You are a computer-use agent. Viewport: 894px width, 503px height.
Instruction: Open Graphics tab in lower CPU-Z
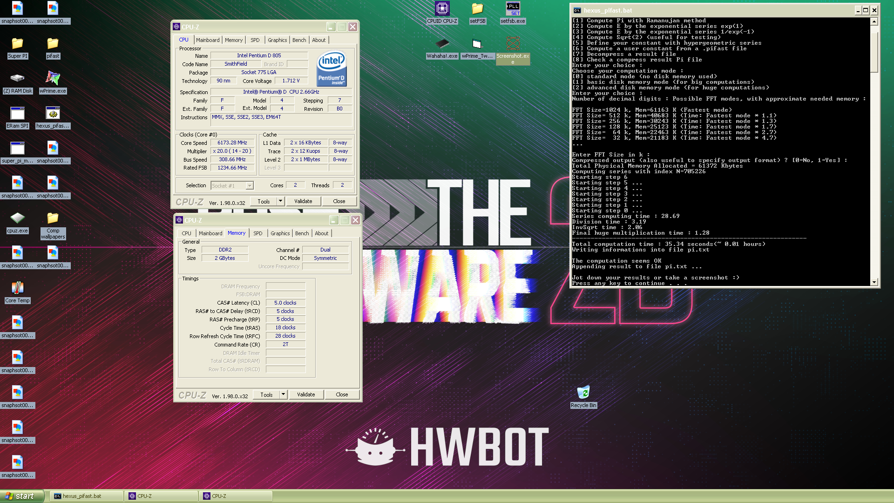click(280, 233)
